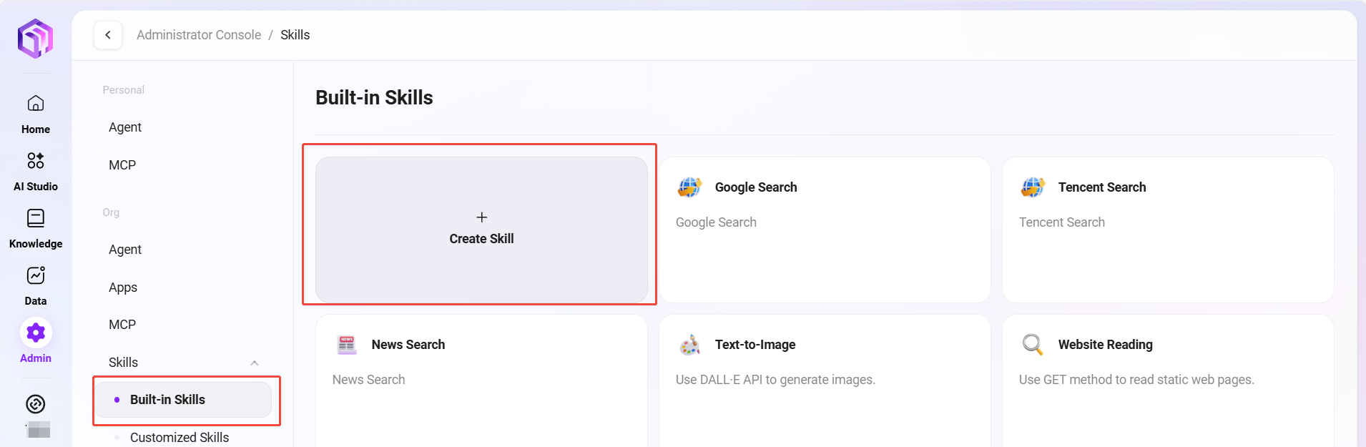1366x447 pixels.
Task: Select Customized Skills in the sidebar
Action: pos(180,437)
